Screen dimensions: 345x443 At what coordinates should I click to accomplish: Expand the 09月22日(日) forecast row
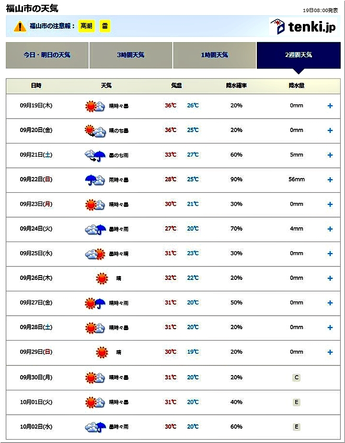point(330,180)
